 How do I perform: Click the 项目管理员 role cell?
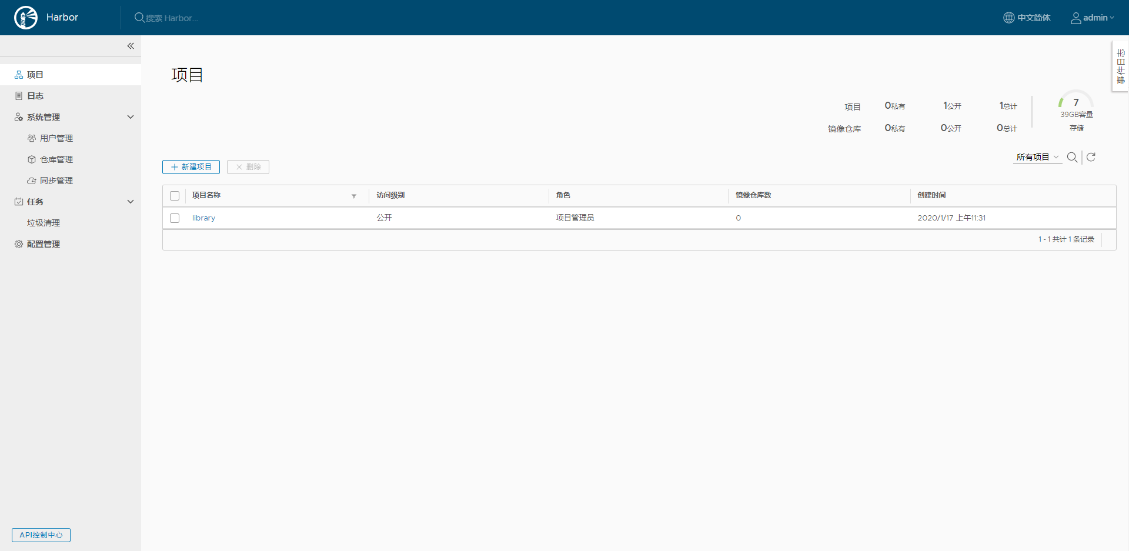pyautogui.click(x=575, y=218)
